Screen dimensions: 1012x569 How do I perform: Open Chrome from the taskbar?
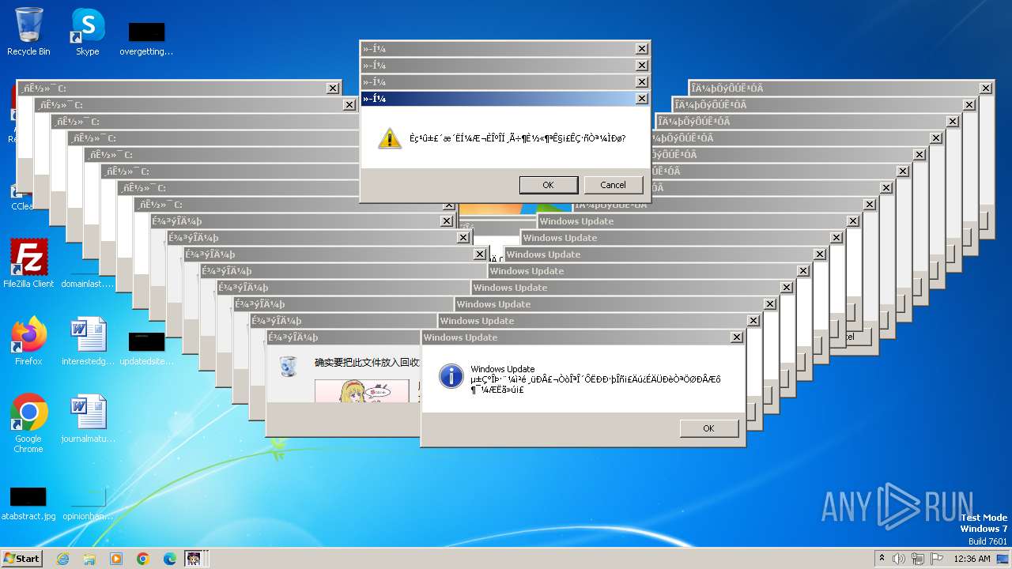tap(143, 559)
